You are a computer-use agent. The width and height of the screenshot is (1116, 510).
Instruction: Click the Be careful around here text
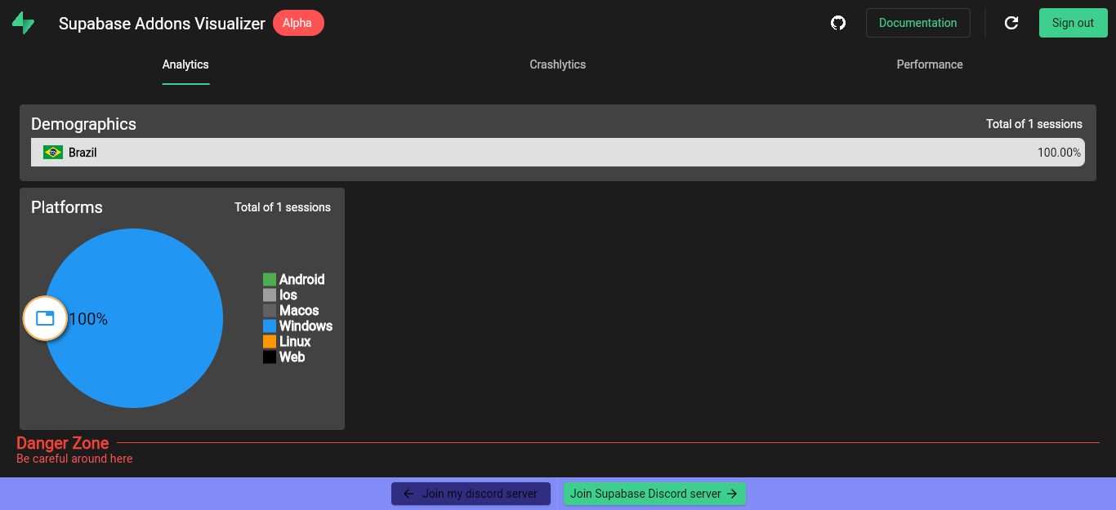click(x=74, y=459)
